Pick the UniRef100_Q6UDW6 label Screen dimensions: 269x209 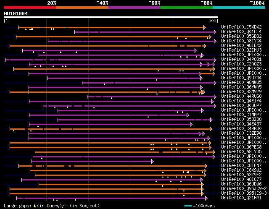point(241,184)
